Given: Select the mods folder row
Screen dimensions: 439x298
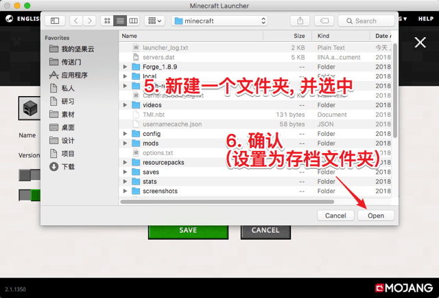Looking at the screenshot, I should [256, 144].
